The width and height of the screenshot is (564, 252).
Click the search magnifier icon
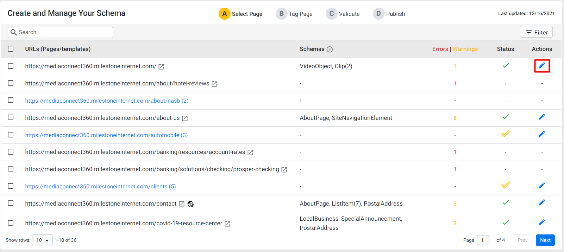tap(14, 32)
